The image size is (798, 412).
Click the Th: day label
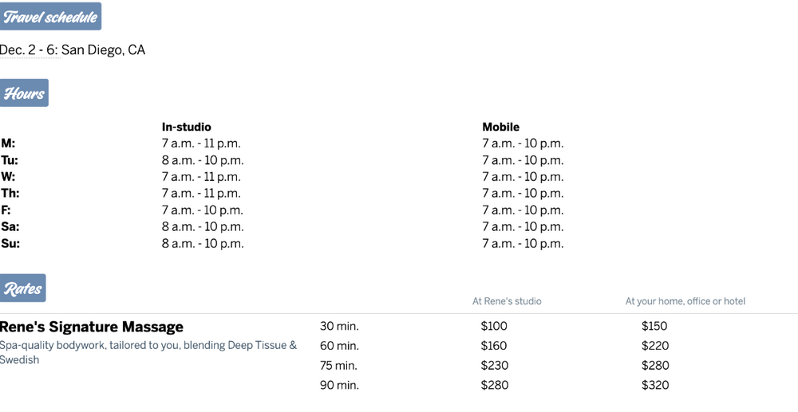[10, 194]
